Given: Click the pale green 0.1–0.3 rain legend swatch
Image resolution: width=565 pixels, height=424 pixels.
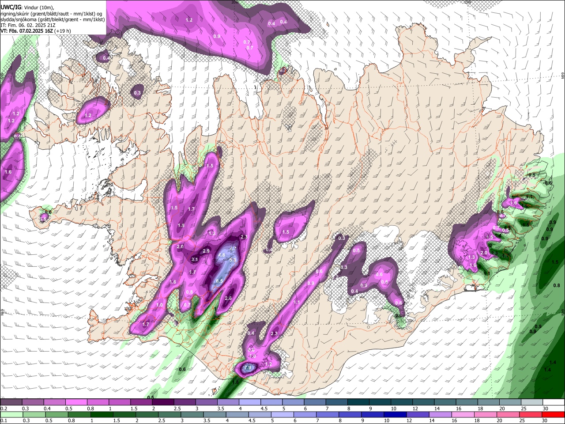Looking at the screenshot, I should [11, 415].
